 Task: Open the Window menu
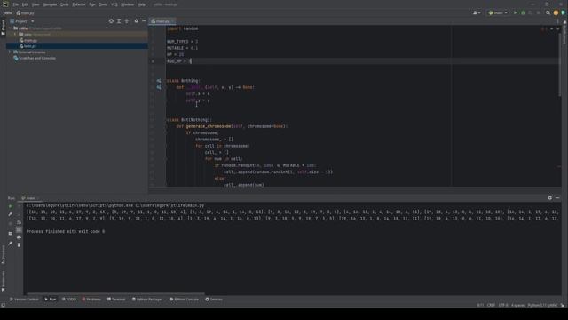tap(128, 4)
